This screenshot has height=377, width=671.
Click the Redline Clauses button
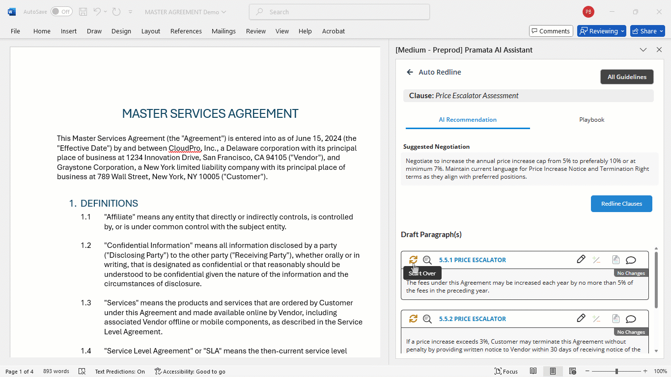click(x=621, y=204)
